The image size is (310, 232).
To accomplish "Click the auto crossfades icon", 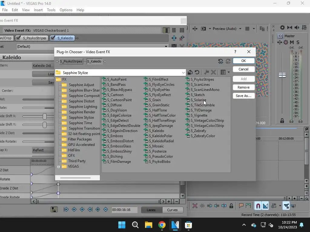I will click(265, 206).
